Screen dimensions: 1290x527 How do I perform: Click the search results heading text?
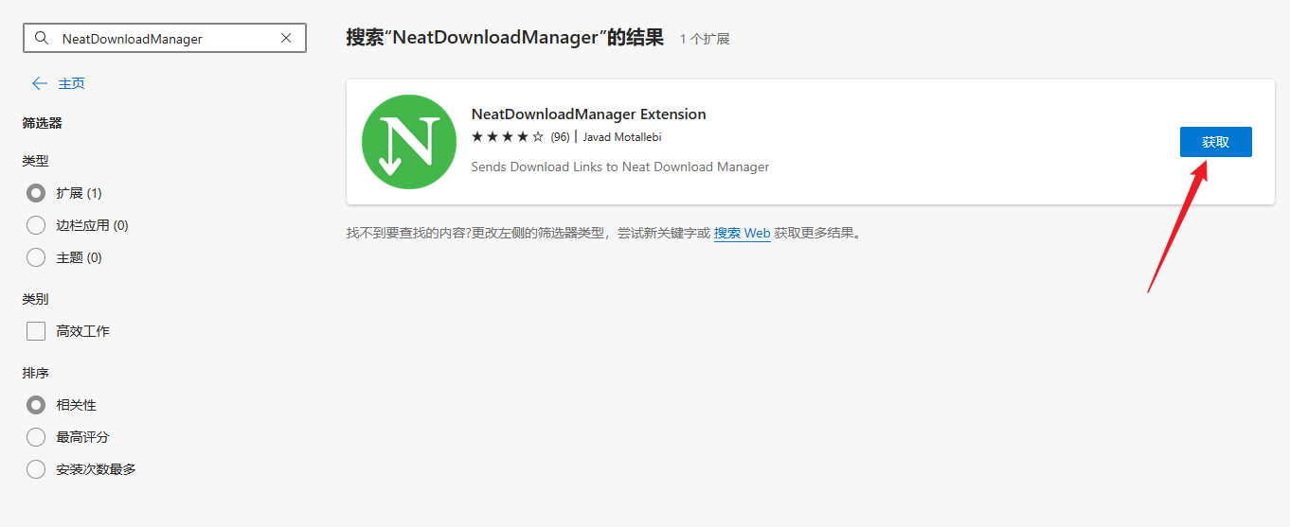point(505,38)
